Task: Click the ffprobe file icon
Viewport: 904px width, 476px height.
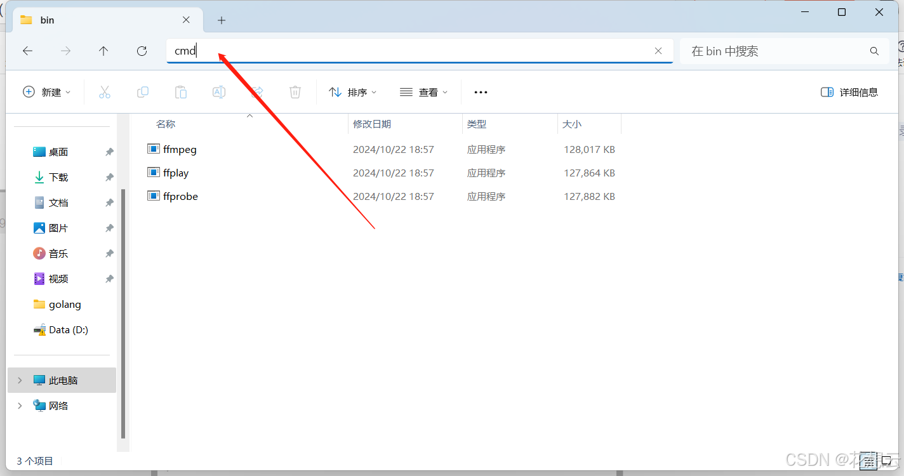Action: (x=153, y=196)
